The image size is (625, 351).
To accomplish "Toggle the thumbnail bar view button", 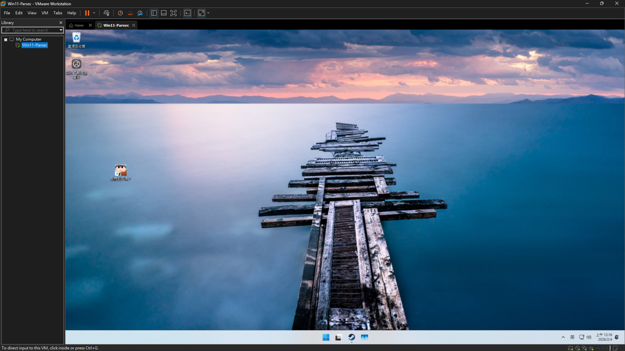I will (x=164, y=13).
